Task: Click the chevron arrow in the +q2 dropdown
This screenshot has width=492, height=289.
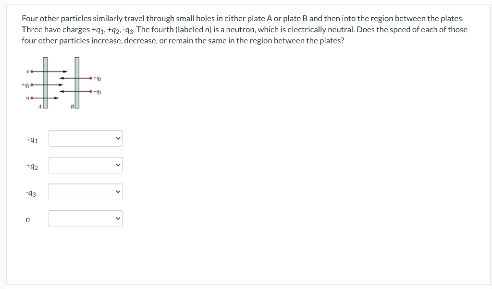Action: 118,165
